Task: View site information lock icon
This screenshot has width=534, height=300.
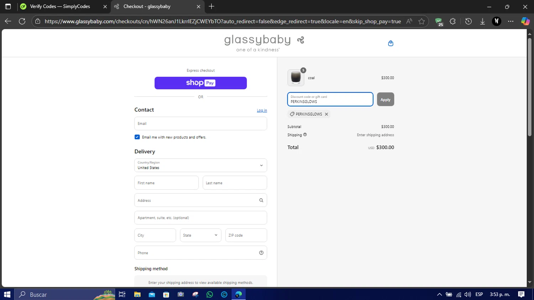Action: click(38, 21)
